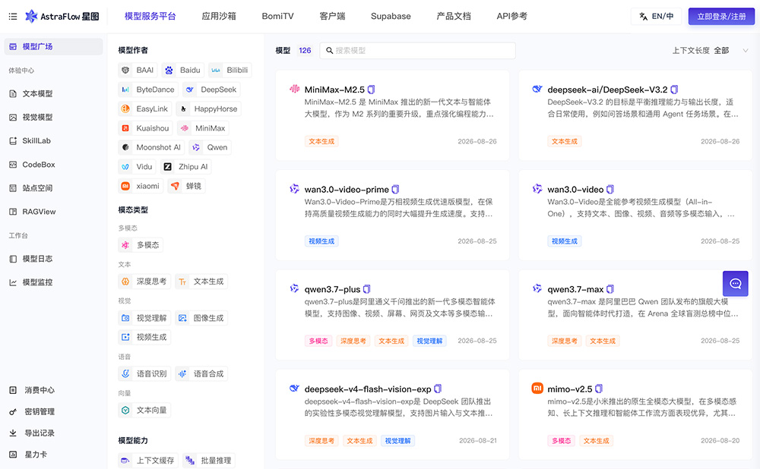Copy the deepseek-ai/DeepSeek-V3.2 model name
This screenshot has height=469, width=760.
pos(674,90)
